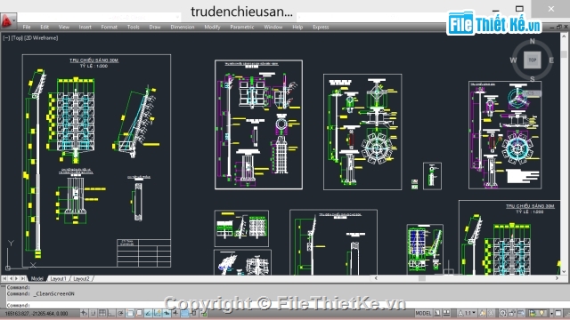Toggle Ortho Mode in status bar
Image resolution: width=570 pixels, height=320 pixels.
tap(110, 313)
